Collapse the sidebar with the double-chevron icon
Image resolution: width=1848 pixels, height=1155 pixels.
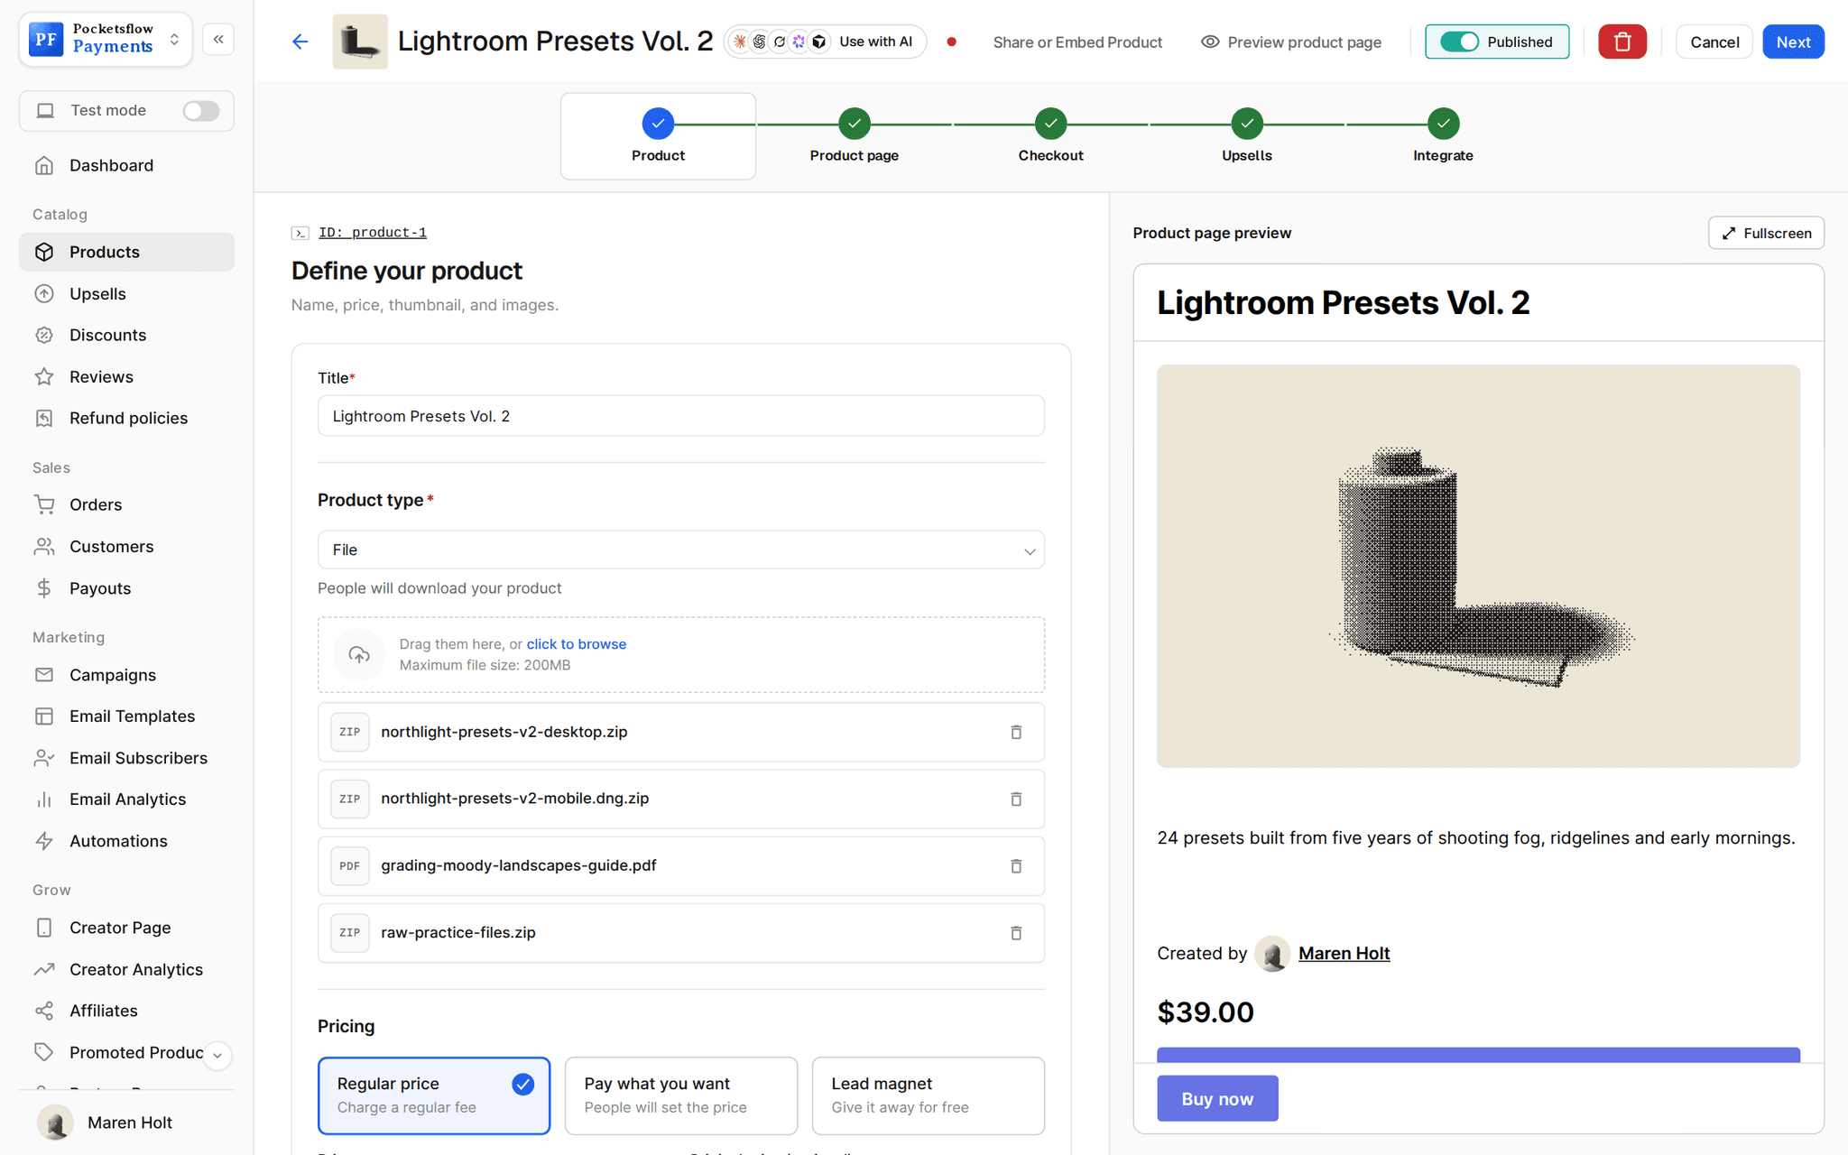(218, 40)
